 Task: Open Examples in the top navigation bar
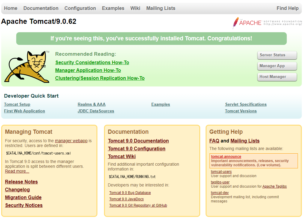pos(113,8)
